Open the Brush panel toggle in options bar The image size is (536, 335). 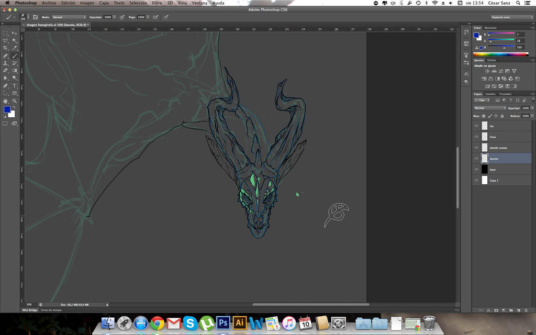(35, 17)
